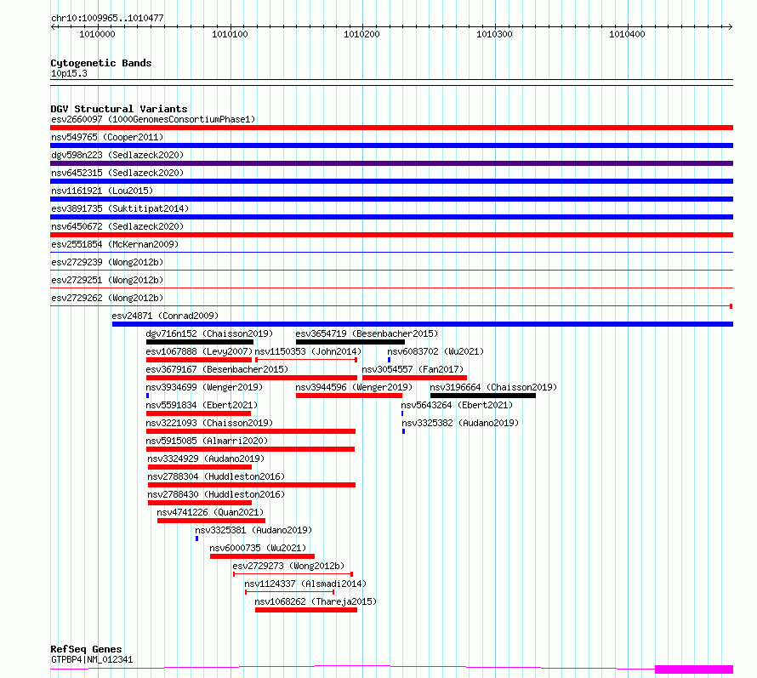
Task: Open nsv3324929 (Audano2019) label
Action: pyautogui.click(x=206, y=459)
